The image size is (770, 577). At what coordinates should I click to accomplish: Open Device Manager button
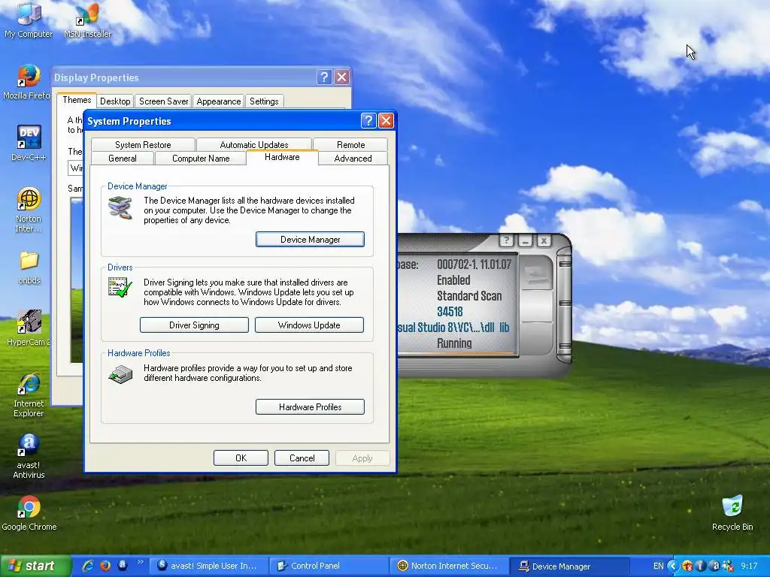coord(310,240)
